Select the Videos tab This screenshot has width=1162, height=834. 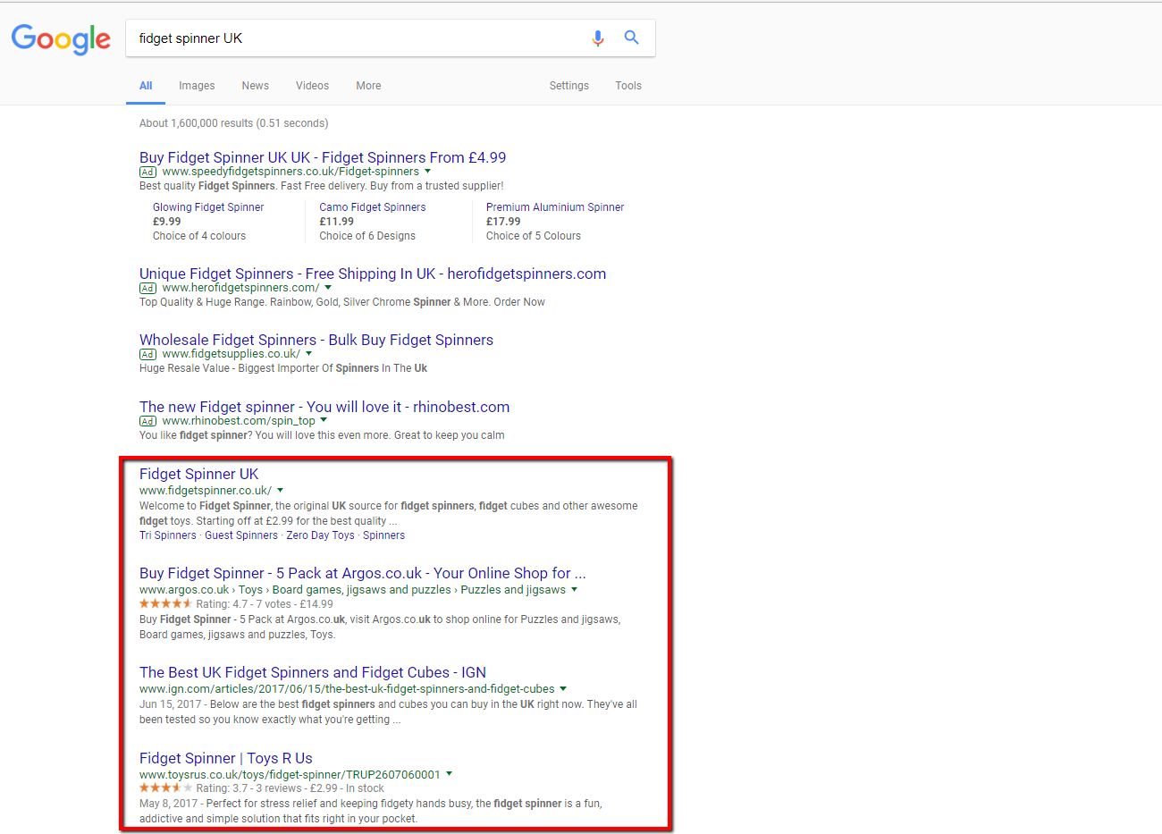pos(312,85)
